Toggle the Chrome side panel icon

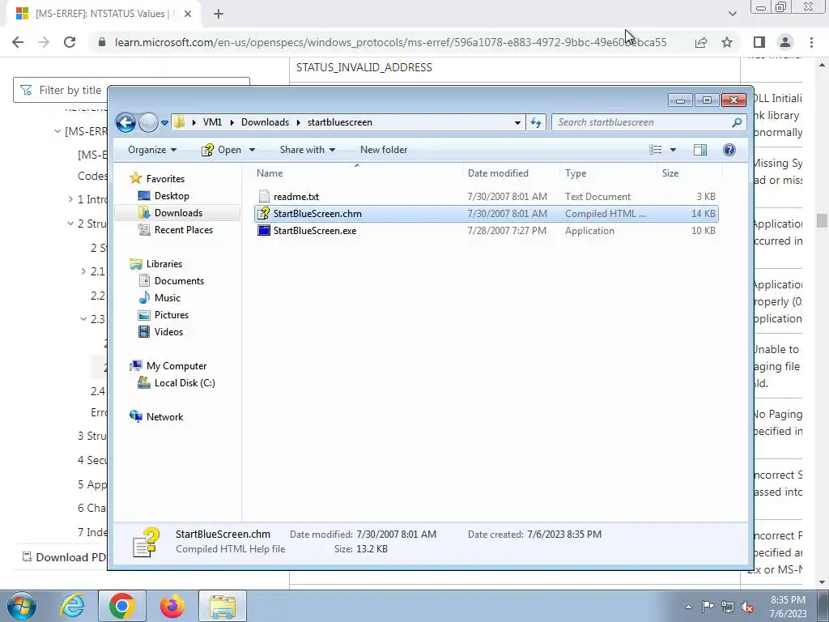pos(759,42)
